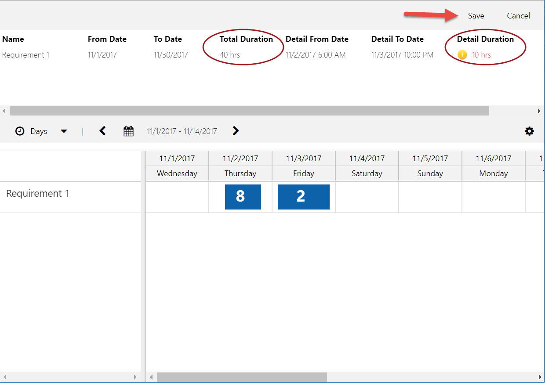Click the Name column header
The image size is (545, 383).
pyautogui.click(x=13, y=39)
